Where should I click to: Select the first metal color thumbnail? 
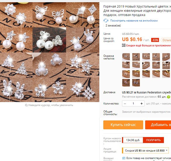tap(126, 57)
